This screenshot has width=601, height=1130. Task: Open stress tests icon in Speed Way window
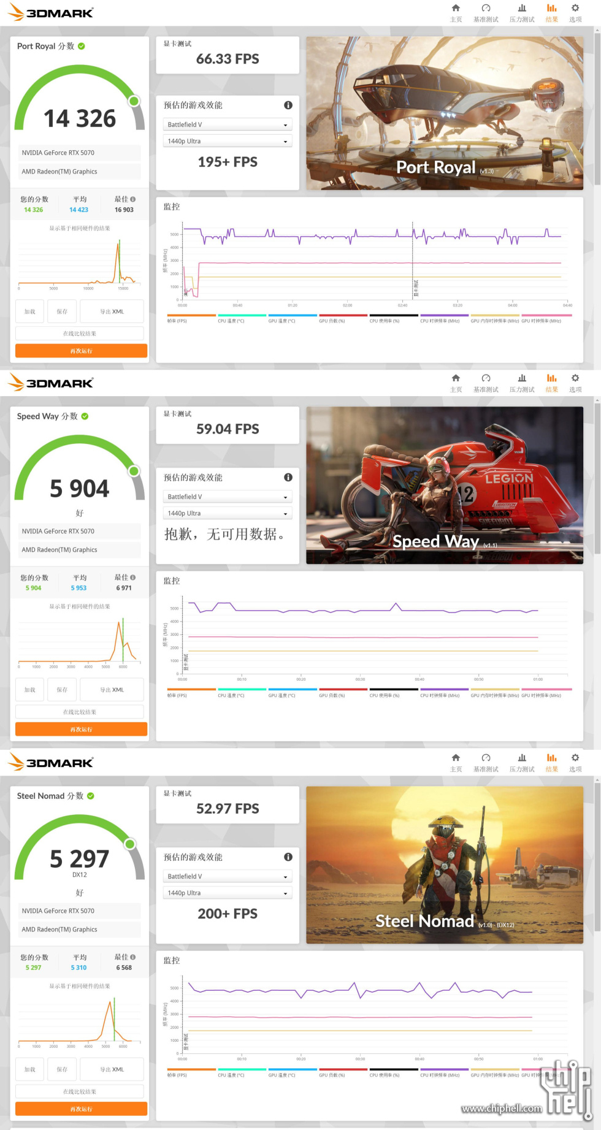tap(522, 378)
